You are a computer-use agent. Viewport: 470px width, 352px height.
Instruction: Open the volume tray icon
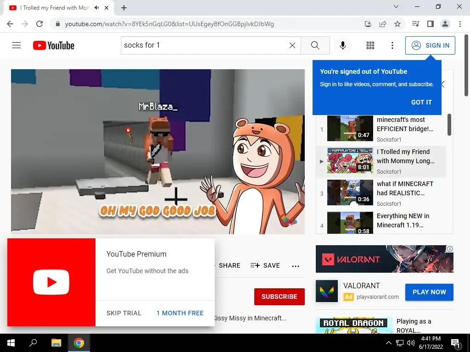tap(411, 343)
